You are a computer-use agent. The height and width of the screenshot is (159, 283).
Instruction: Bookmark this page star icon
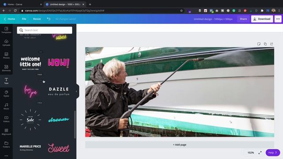tap(181, 11)
